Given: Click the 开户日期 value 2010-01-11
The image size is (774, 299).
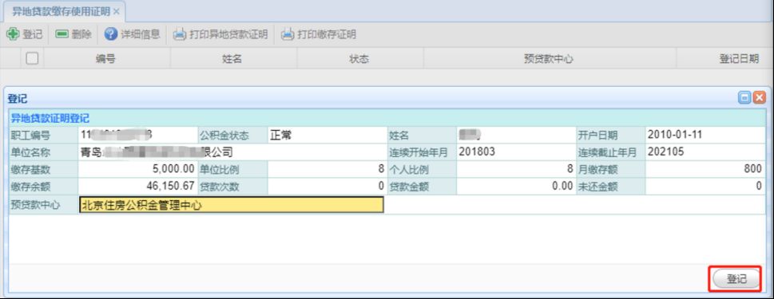Looking at the screenshot, I should tap(675, 135).
